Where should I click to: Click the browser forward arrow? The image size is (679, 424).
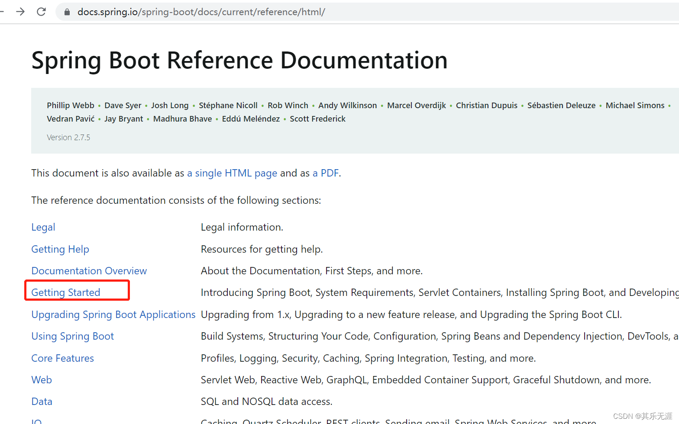pyautogui.click(x=20, y=12)
